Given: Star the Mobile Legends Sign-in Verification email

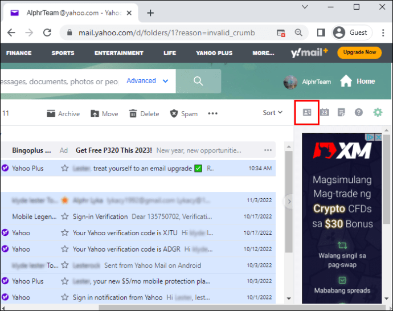Looking at the screenshot, I should [65, 216].
